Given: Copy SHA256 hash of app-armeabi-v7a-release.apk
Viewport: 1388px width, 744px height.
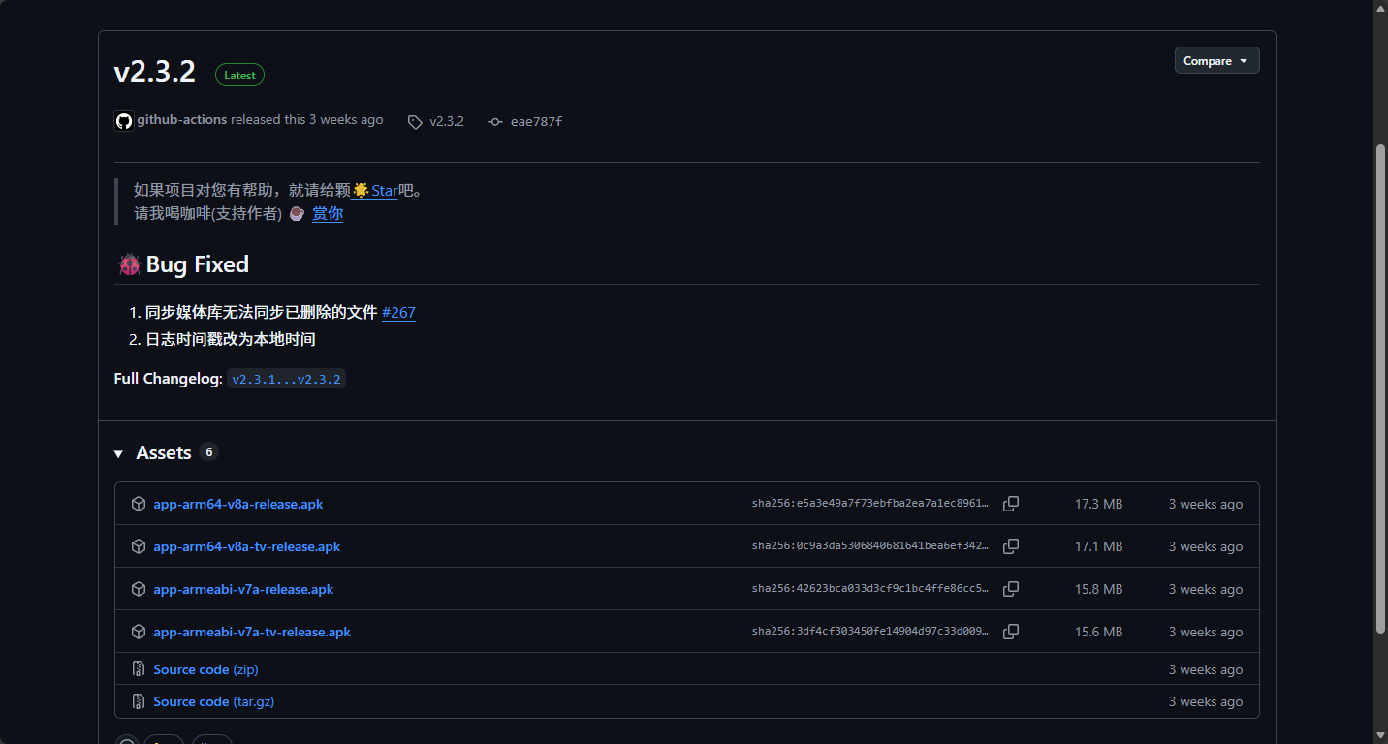Looking at the screenshot, I should (1010, 589).
